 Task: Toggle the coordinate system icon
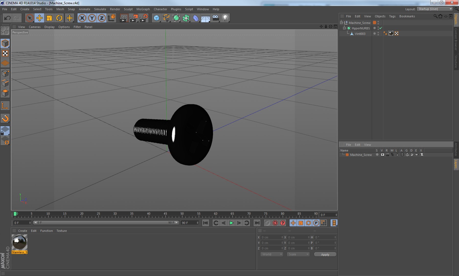coord(112,18)
